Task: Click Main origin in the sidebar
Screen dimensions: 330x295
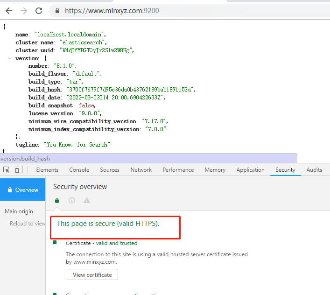Action: [19, 211]
